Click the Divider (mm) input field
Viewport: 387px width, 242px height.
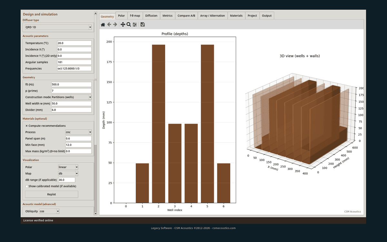tap(71, 110)
